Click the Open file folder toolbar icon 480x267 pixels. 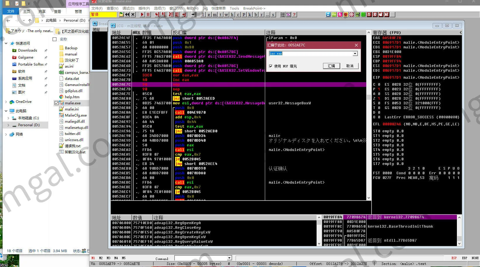121,15
